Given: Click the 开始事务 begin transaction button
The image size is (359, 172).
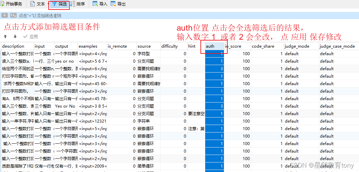Looking at the screenshot, I should click(x=12, y=4).
